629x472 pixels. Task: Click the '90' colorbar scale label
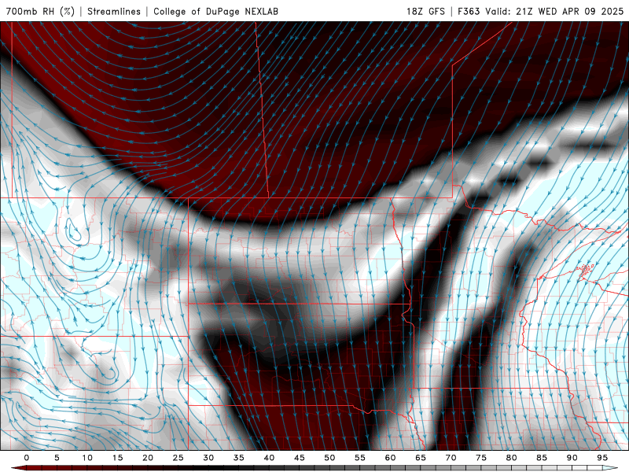pos(572,458)
